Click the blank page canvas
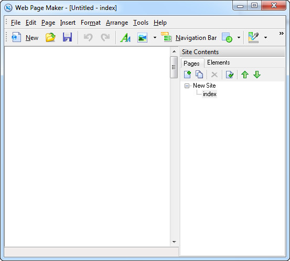 pyautogui.click(x=87, y=147)
